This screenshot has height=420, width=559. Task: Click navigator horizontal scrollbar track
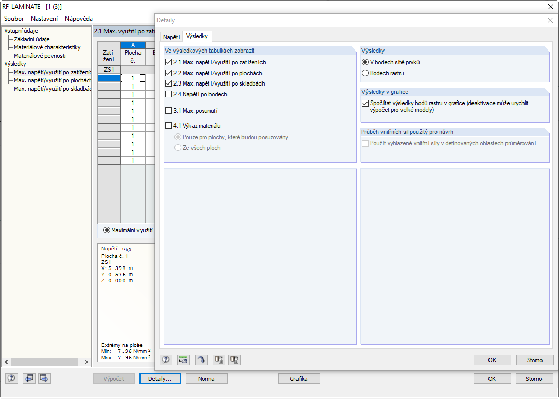click(44, 362)
